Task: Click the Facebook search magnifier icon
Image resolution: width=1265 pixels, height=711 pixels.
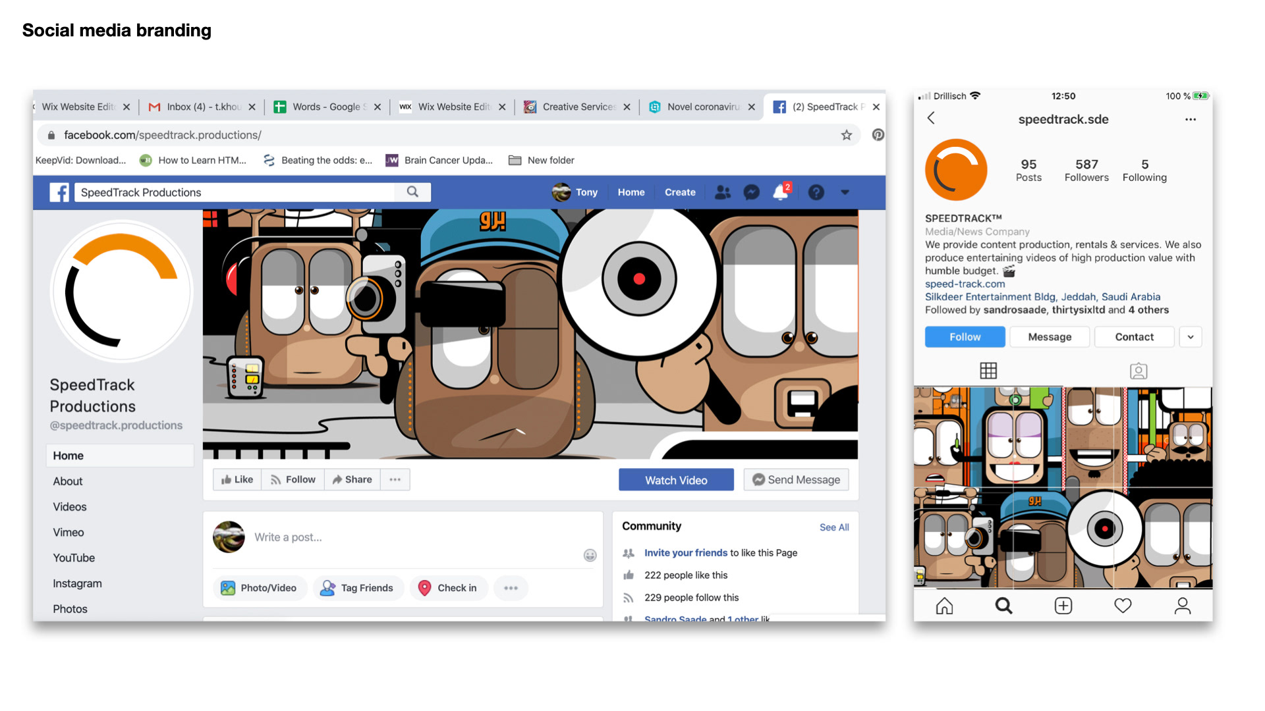Action: coord(412,192)
